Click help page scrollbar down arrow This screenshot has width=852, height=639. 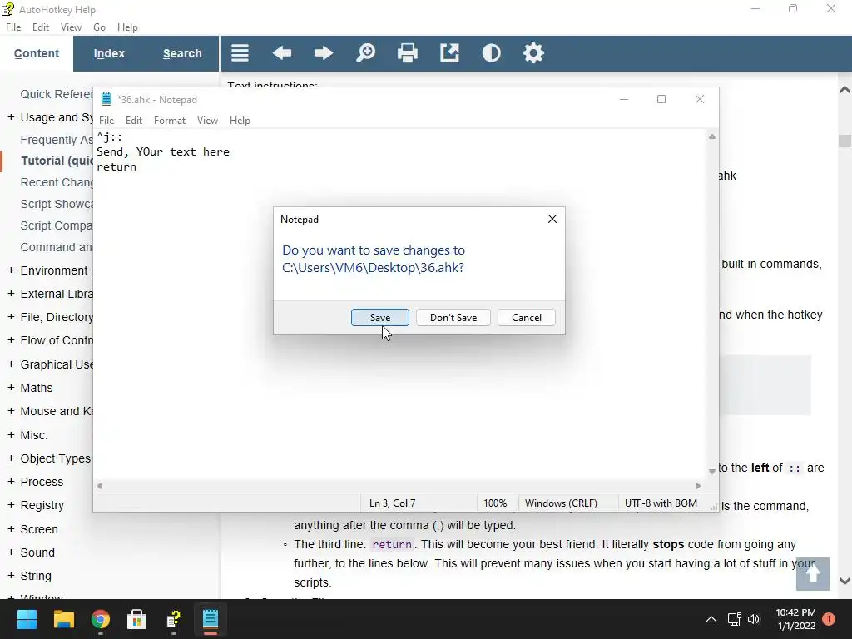845,581
